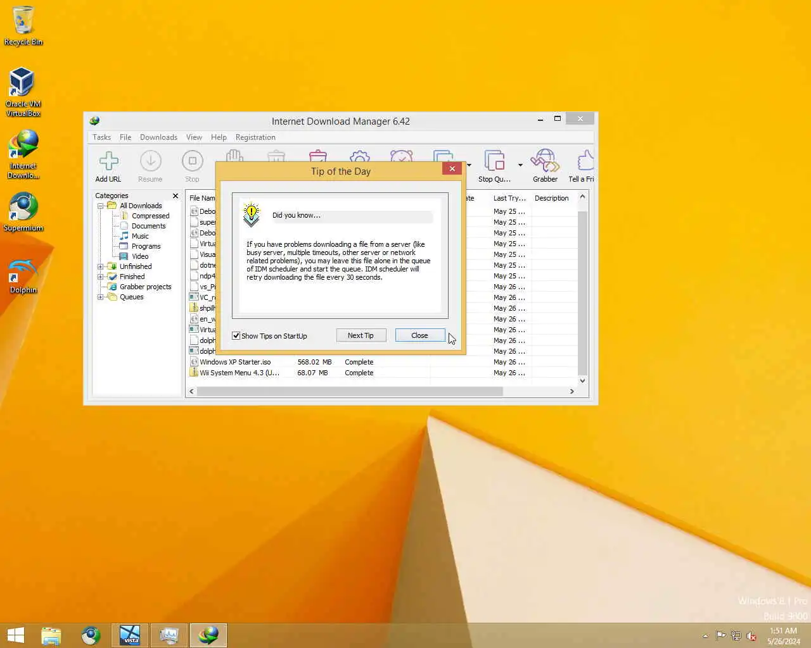The width and height of the screenshot is (811, 648).
Task: Expand the Queues category node
Action: click(100, 297)
